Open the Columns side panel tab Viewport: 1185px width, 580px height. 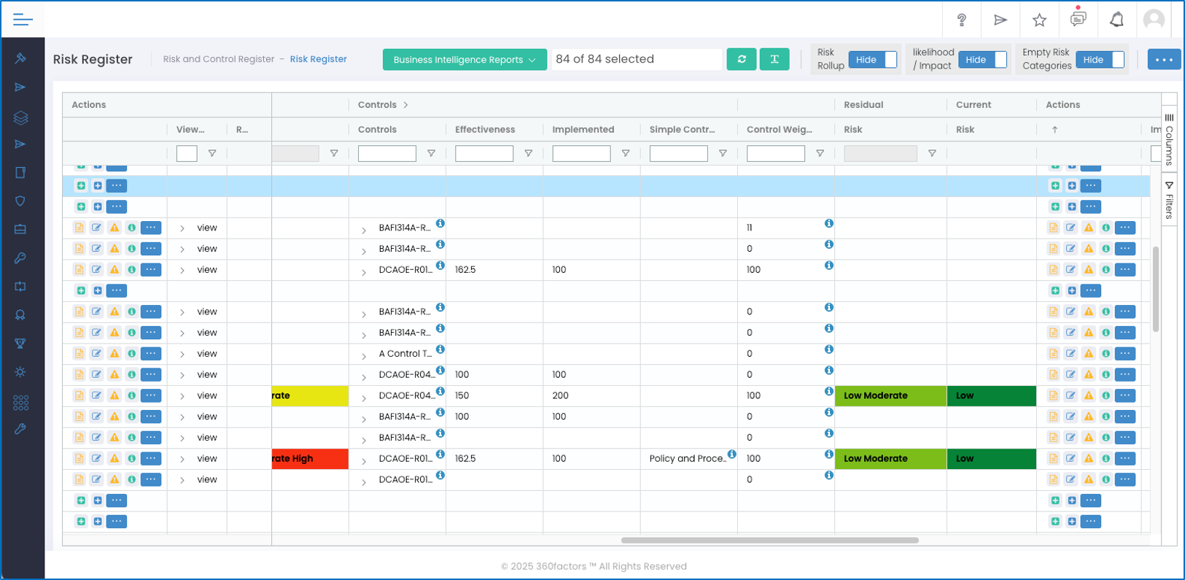[1169, 139]
